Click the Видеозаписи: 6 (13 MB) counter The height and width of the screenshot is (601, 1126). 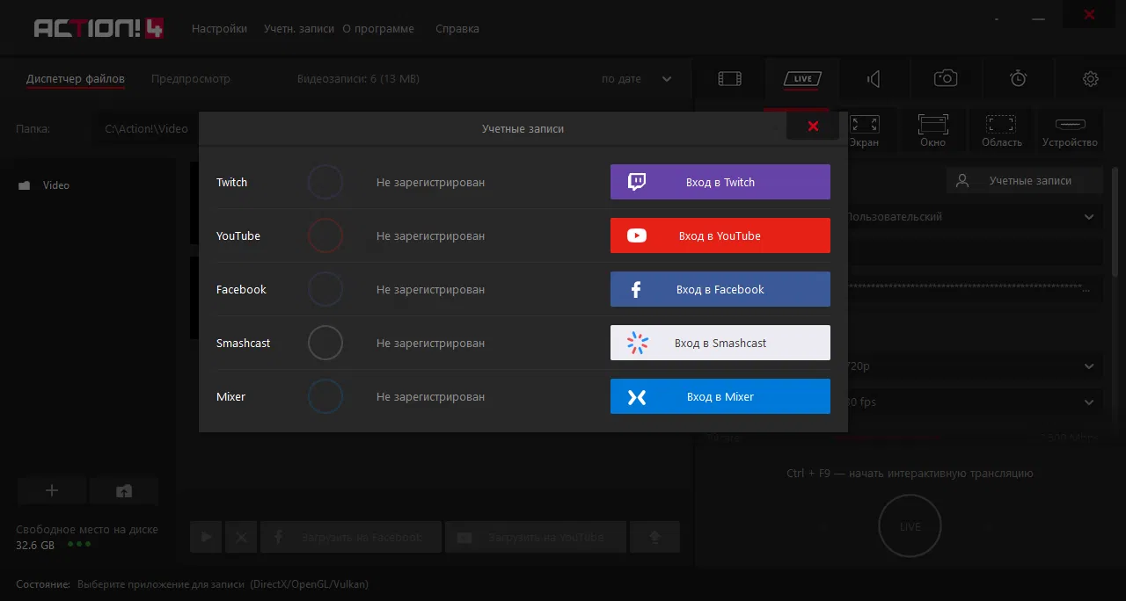[x=358, y=78]
